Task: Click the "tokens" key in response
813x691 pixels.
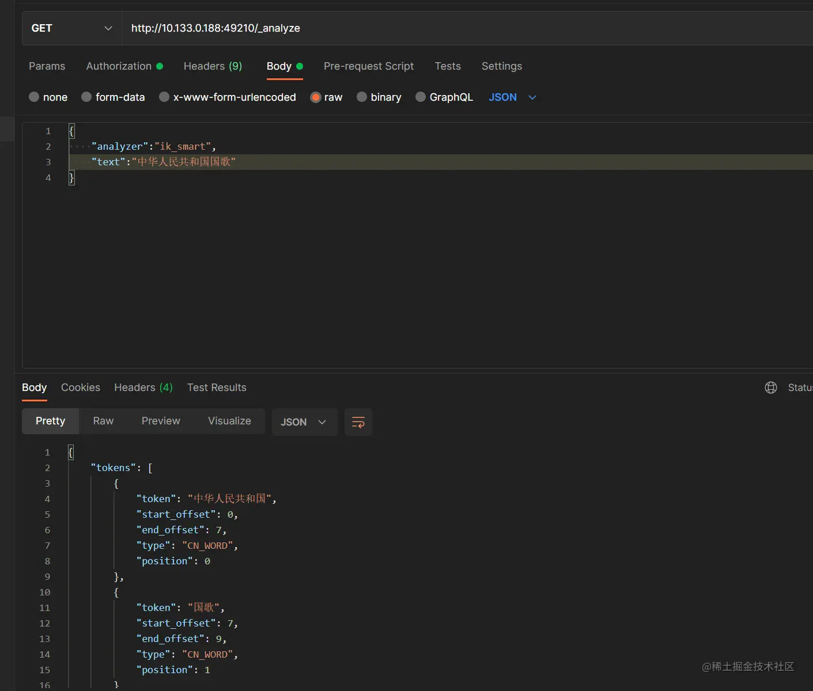Action: click(x=113, y=468)
